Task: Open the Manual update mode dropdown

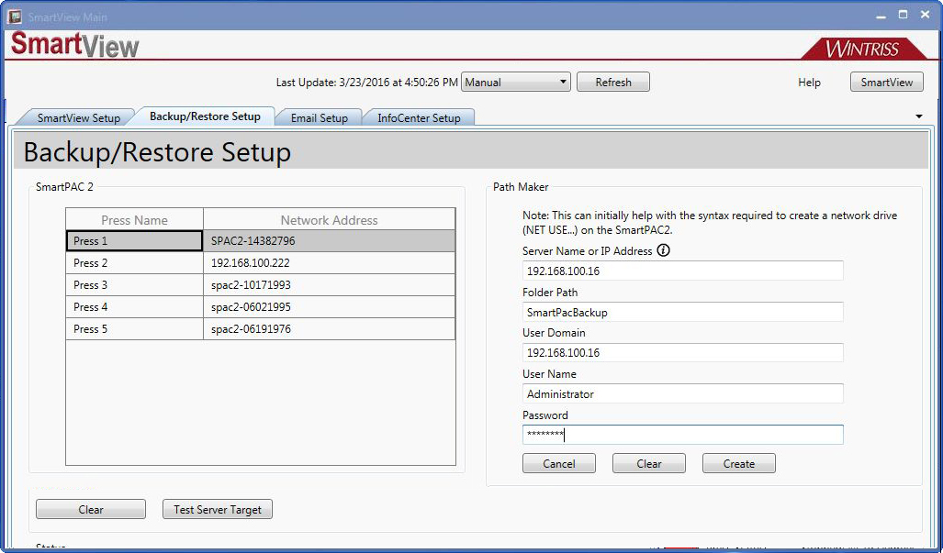Action: tap(515, 83)
